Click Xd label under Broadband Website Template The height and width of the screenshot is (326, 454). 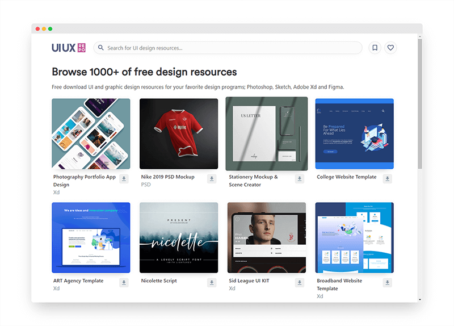pyautogui.click(x=320, y=296)
